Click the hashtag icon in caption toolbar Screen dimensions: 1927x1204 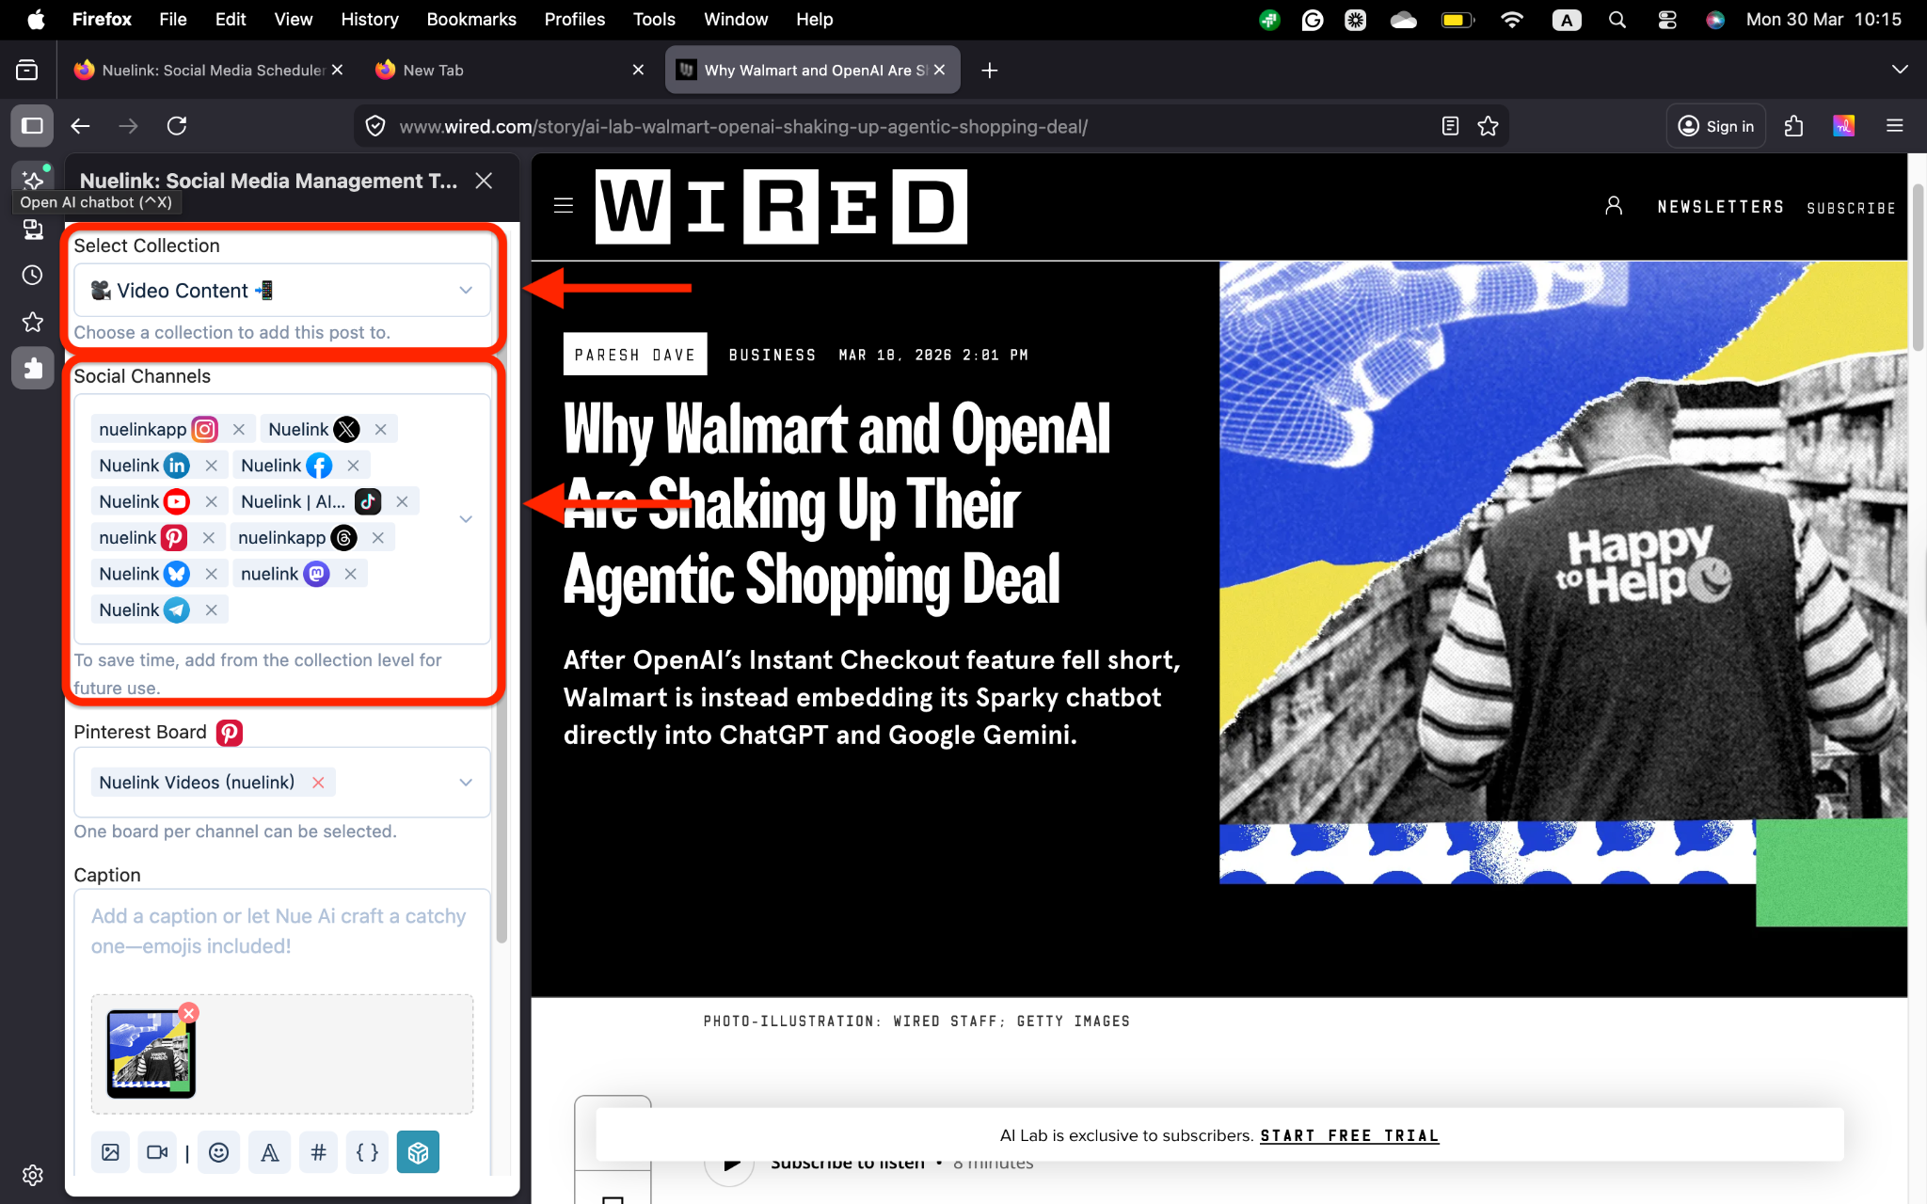pyautogui.click(x=318, y=1152)
